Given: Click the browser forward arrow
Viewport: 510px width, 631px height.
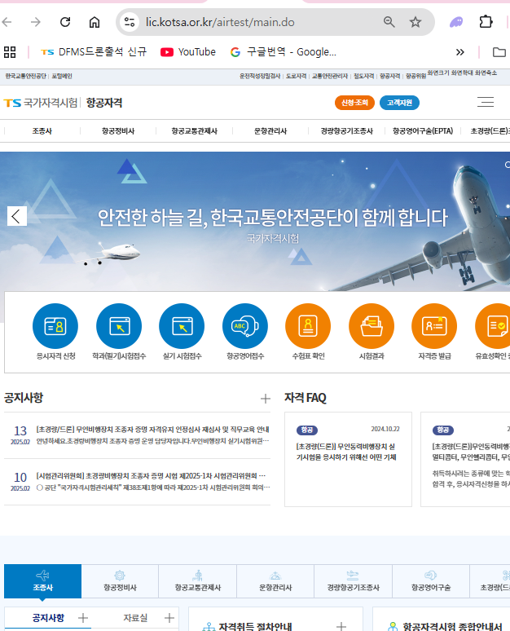Looking at the screenshot, I should pyautogui.click(x=36, y=22).
